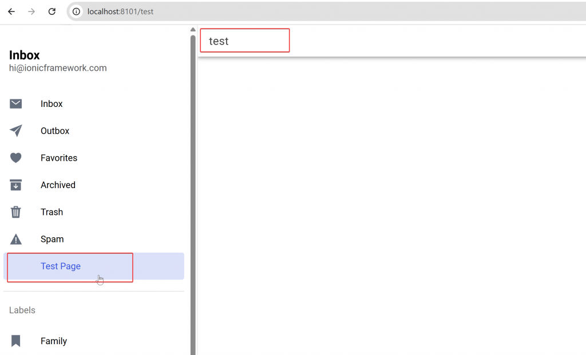Image resolution: width=586 pixels, height=355 pixels.
Task: Go back using browser back arrow
Action: (x=11, y=11)
